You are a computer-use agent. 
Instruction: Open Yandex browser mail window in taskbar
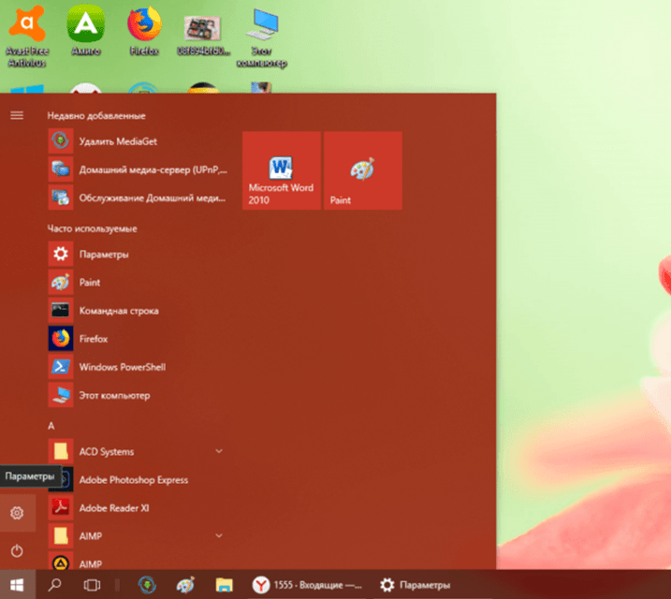point(304,585)
